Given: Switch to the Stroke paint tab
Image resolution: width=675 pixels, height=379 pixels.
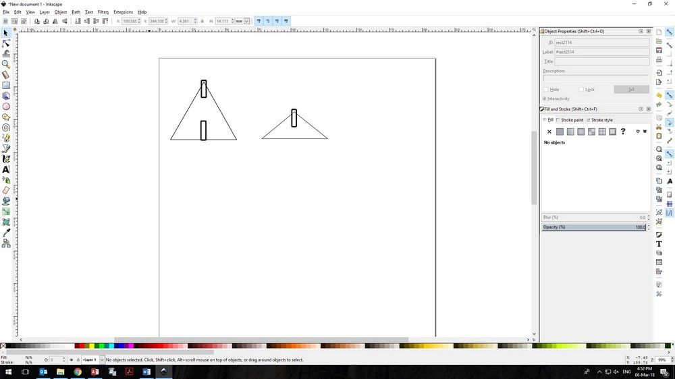Looking at the screenshot, I should [x=570, y=120].
